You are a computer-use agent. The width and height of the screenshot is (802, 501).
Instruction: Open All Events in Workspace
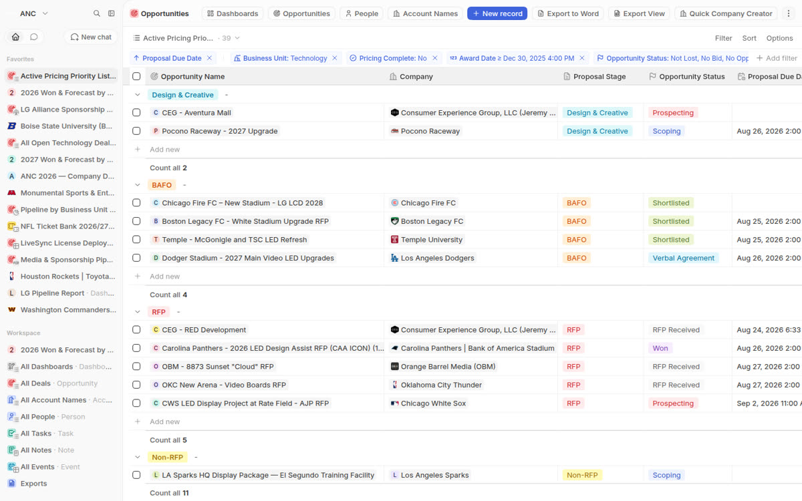(x=61, y=467)
